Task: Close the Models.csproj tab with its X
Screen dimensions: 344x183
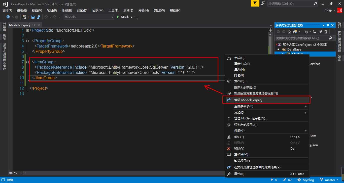Action: [x=39, y=25]
